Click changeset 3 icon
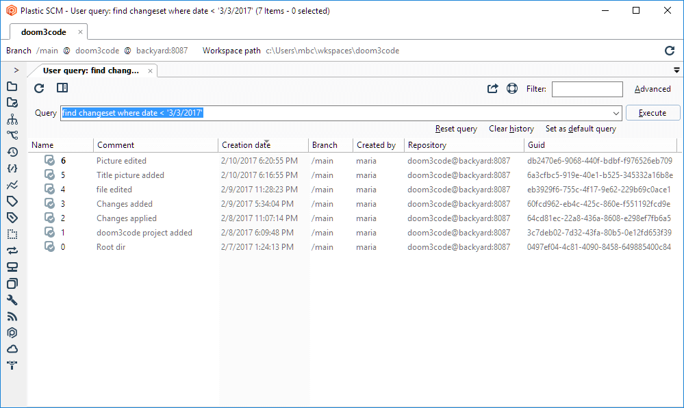The height and width of the screenshot is (408, 684). click(x=50, y=204)
